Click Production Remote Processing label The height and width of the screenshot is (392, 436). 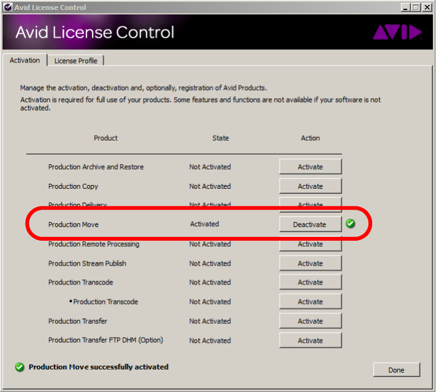(x=94, y=244)
